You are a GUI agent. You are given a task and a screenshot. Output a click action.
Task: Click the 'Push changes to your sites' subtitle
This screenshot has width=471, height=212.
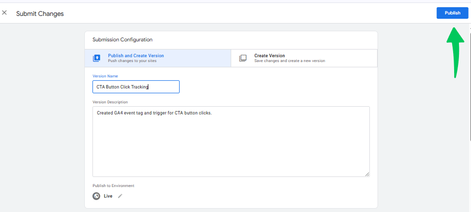point(132,61)
